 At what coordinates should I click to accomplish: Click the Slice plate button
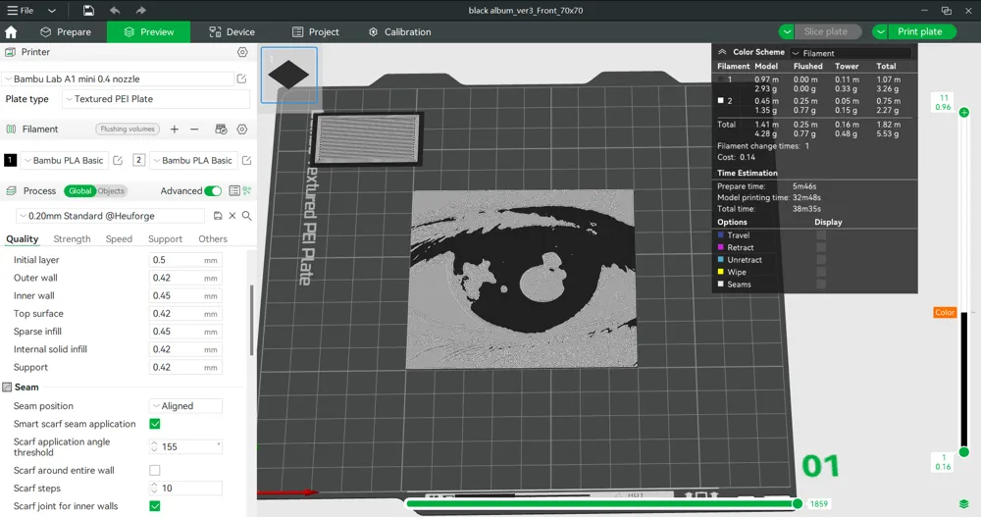826,31
